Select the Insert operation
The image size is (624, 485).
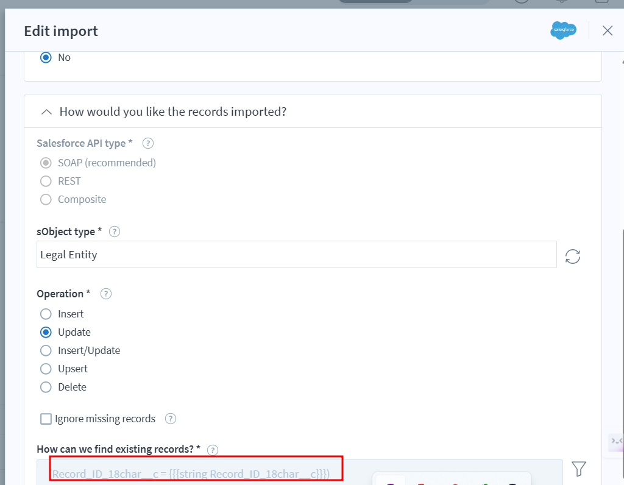click(46, 314)
